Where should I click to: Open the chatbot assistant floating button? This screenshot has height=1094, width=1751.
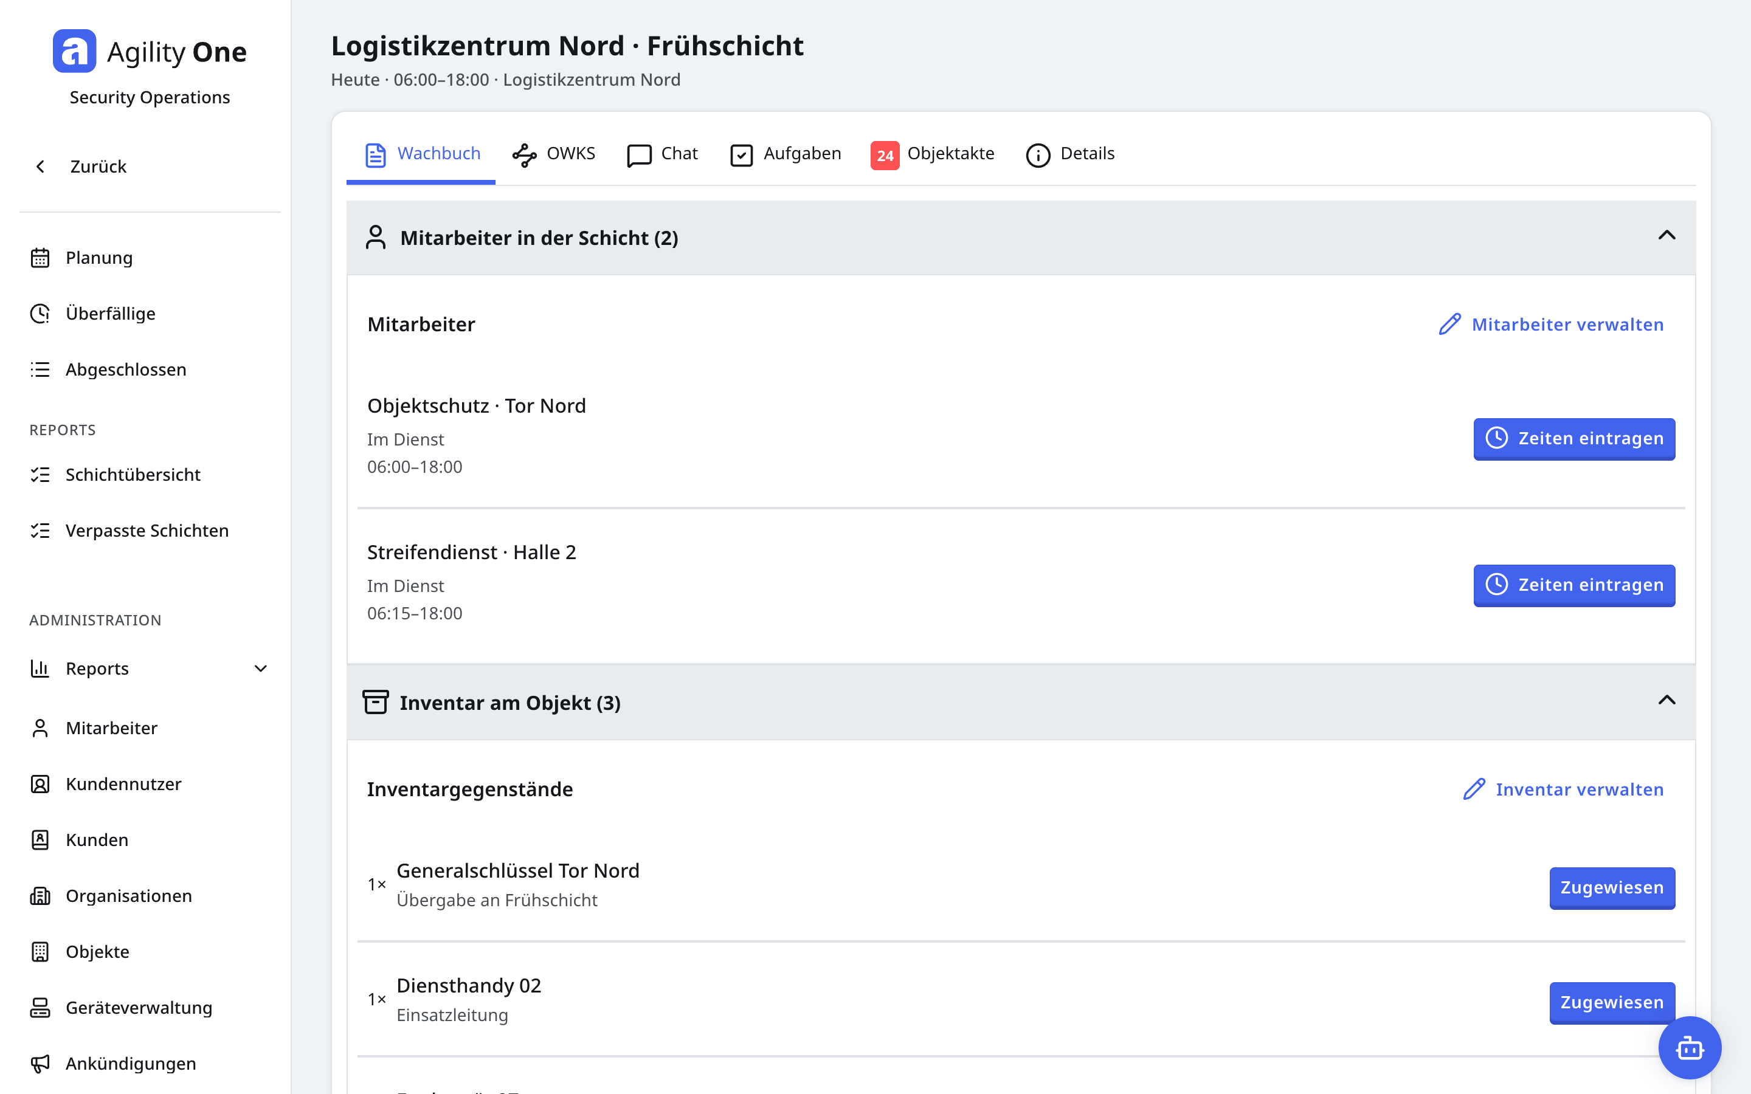pos(1690,1047)
